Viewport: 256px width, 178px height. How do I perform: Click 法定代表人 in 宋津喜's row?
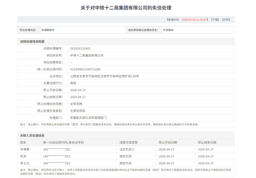click(127, 149)
